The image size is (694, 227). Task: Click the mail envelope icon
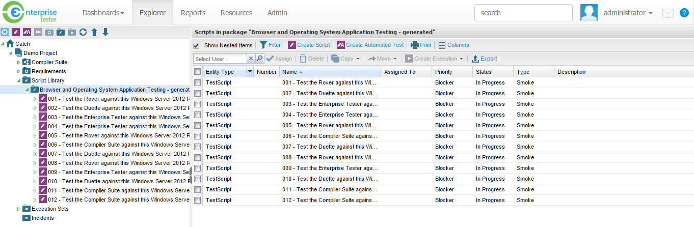(668, 13)
